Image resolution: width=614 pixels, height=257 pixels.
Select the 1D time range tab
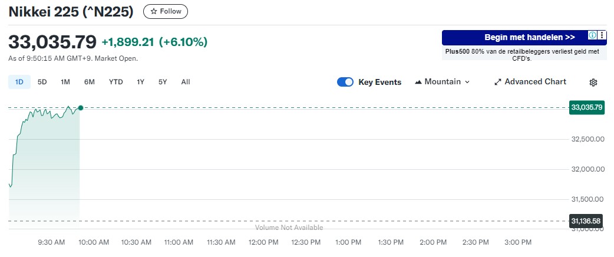click(x=19, y=82)
